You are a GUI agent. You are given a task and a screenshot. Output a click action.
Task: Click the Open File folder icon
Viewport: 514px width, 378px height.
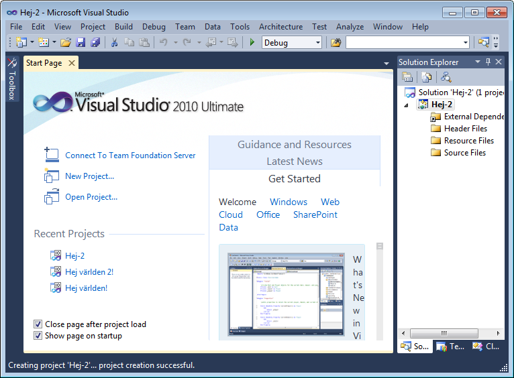point(66,42)
